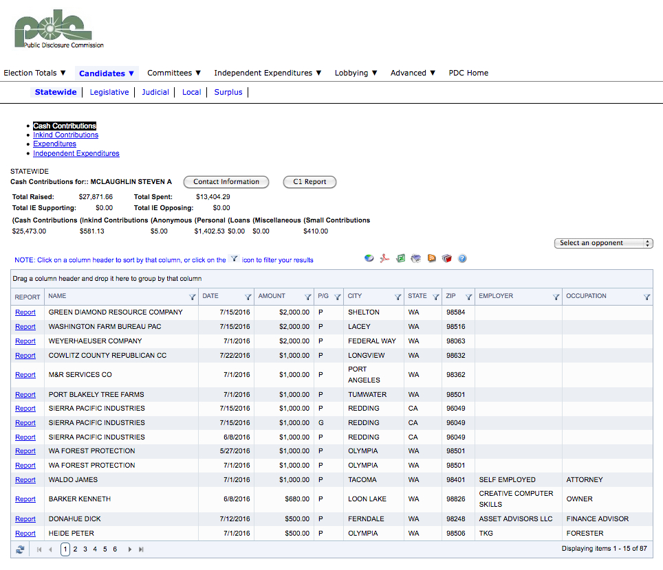Open the 'Select an opponent' dropdown
The image size is (663, 570).
pyautogui.click(x=603, y=243)
